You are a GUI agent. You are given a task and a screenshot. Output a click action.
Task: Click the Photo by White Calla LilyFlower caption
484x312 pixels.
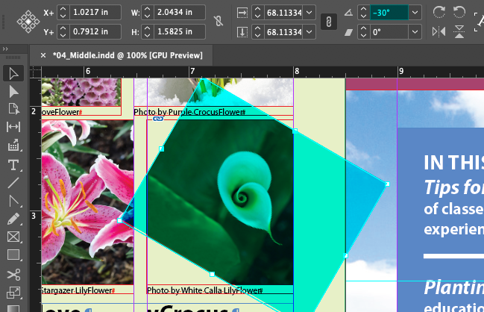[x=204, y=290]
